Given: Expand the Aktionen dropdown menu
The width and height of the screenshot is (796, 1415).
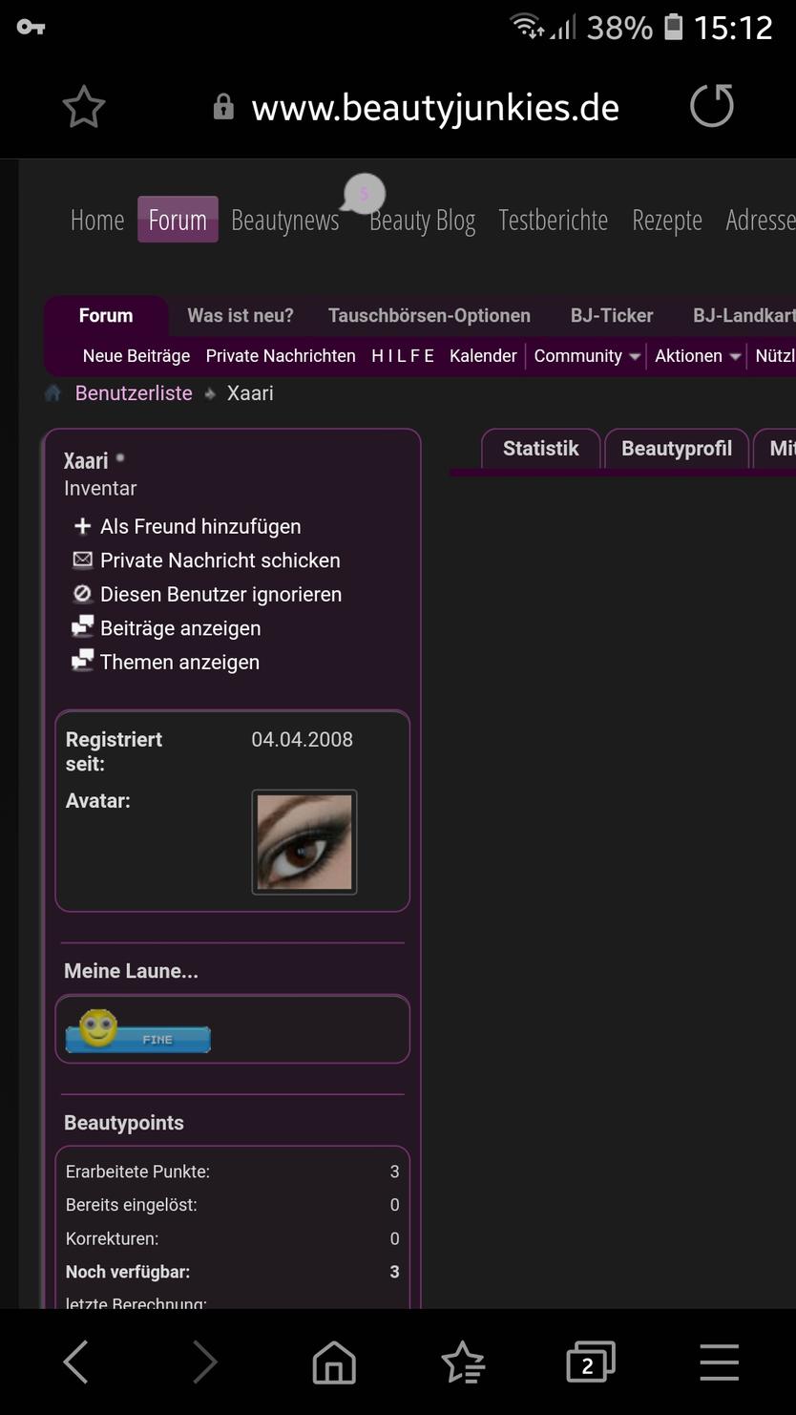Looking at the screenshot, I should click(x=697, y=356).
